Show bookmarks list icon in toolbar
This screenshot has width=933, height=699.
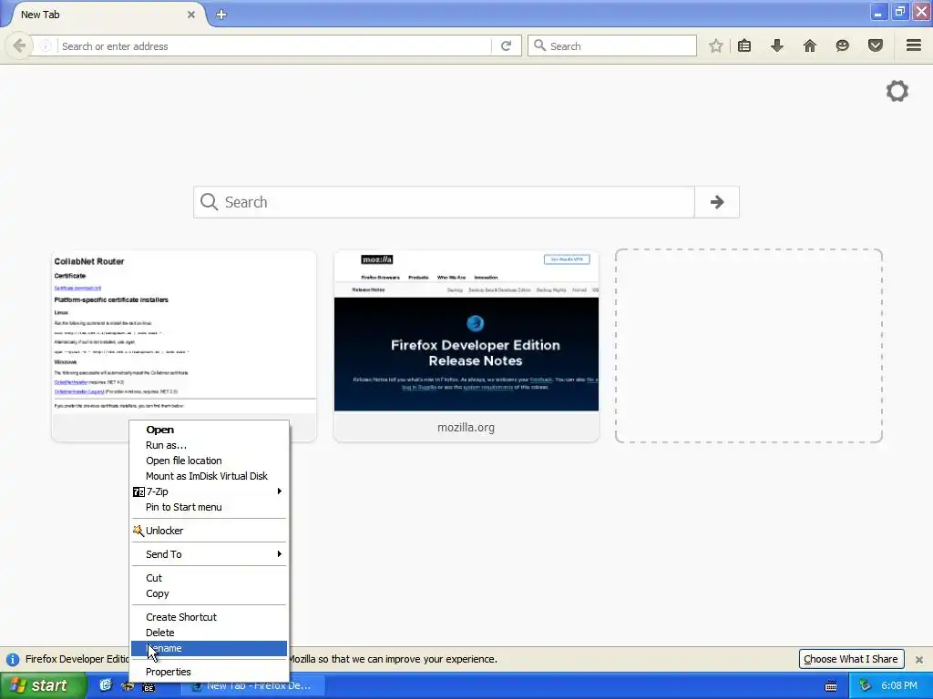[x=744, y=46]
